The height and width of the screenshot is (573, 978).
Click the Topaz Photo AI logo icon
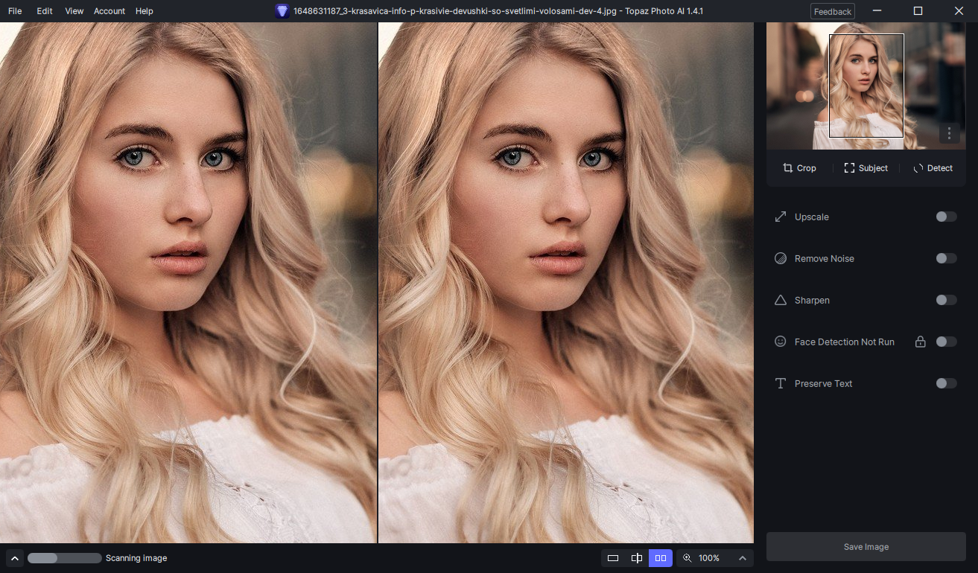pos(282,11)
